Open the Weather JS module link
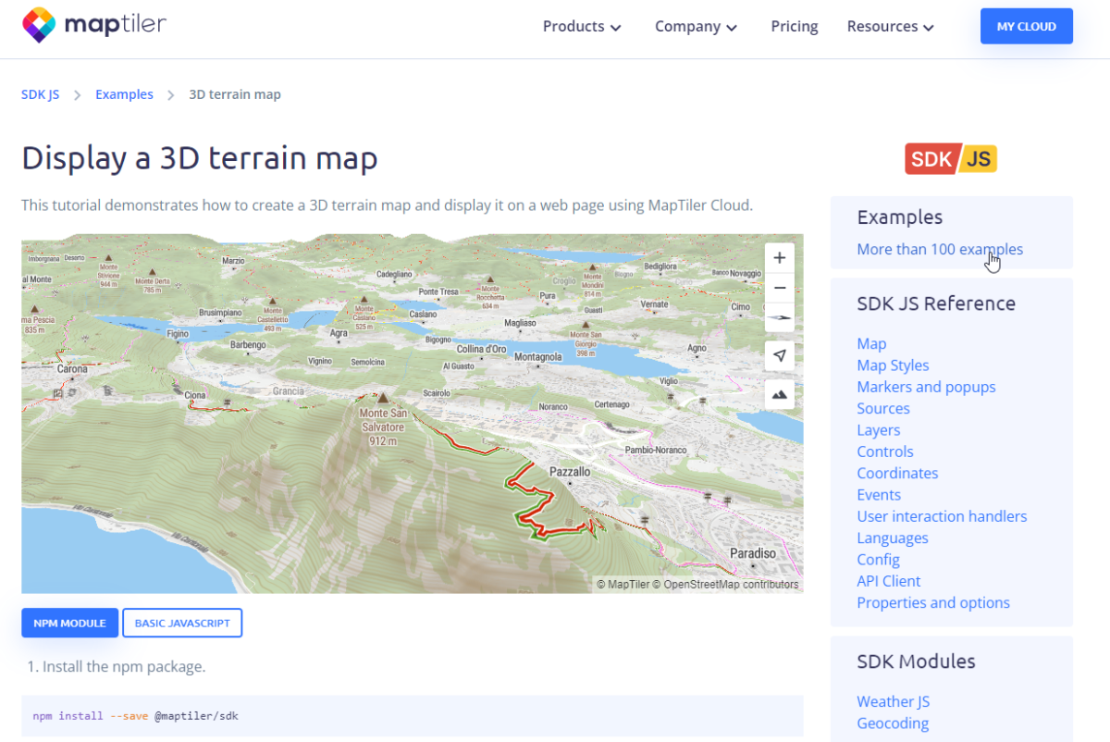The image size is (1110, 742). (893, 700)
